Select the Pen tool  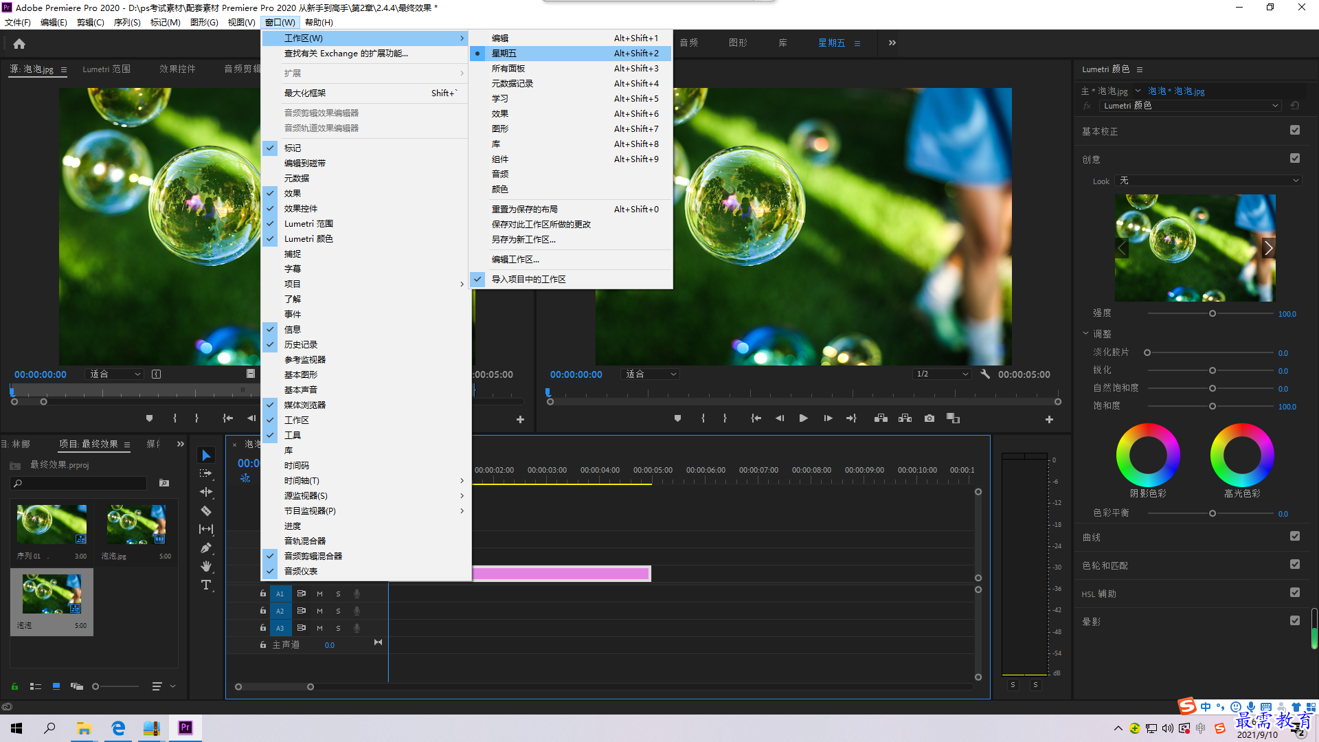click(206, 548)
